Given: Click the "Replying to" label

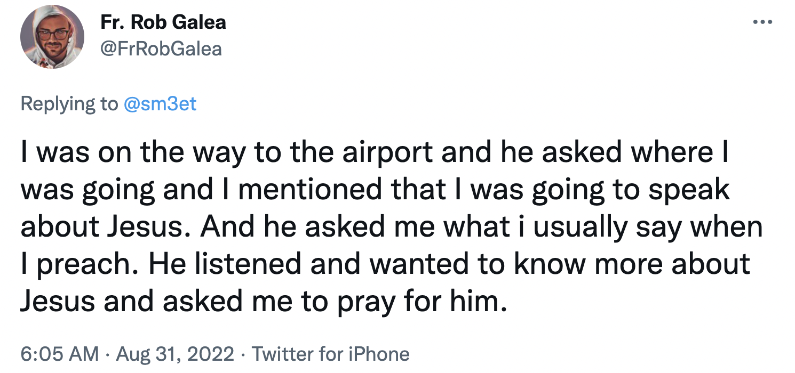Looking at the screenshot, I should 69,103.
